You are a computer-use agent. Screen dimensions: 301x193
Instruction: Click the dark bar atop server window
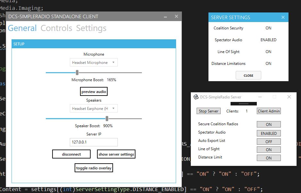click(244, 104)
